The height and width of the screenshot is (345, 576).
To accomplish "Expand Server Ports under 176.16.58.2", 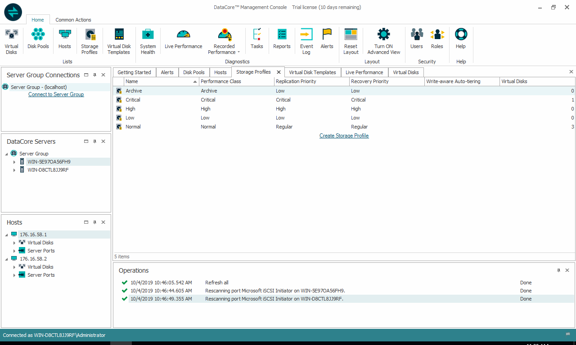I will [14, 275].
